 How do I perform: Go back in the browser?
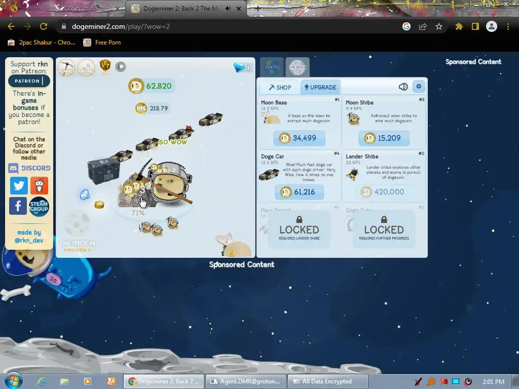pos(11,26)
